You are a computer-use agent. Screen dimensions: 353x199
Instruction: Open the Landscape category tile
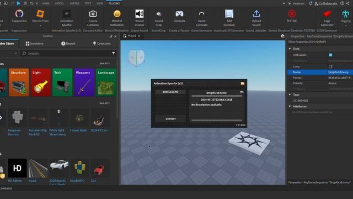[x=106, y=82]
